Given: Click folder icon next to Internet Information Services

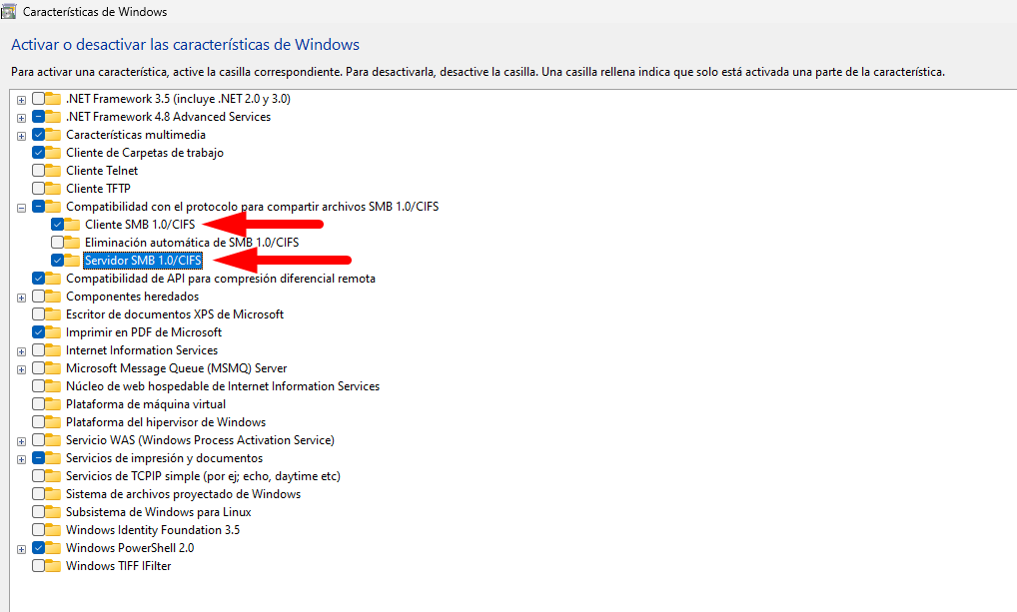Looking at the screenshot, I should coord(53,350).
